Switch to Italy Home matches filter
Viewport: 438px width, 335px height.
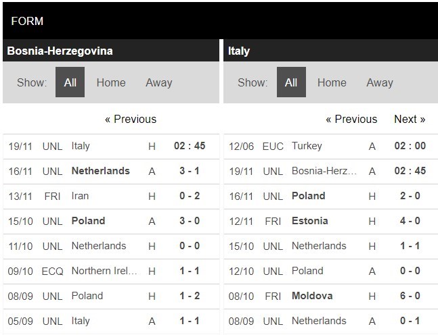pyautogui.click(x=332, y=82)
